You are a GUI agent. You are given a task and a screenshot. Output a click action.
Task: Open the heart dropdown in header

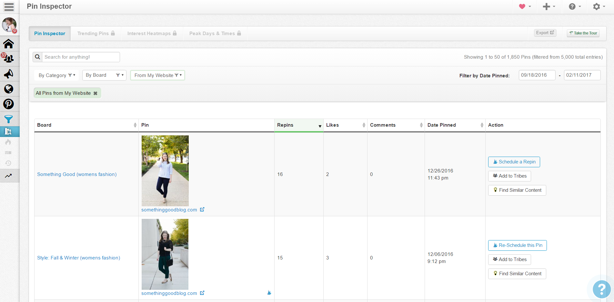point(525,6)
